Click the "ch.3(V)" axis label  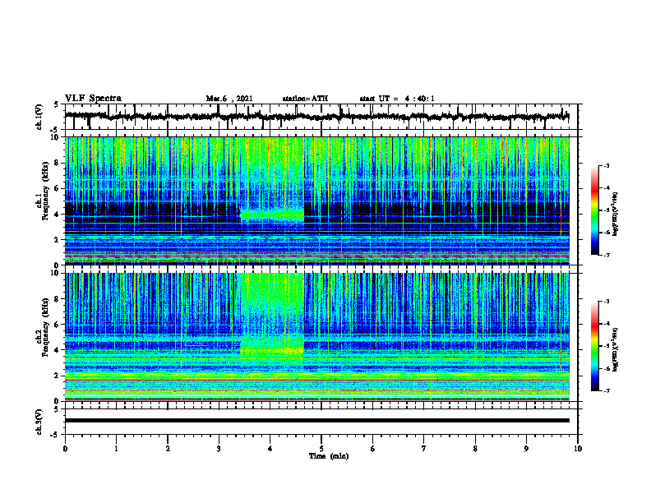pos(39,422)
